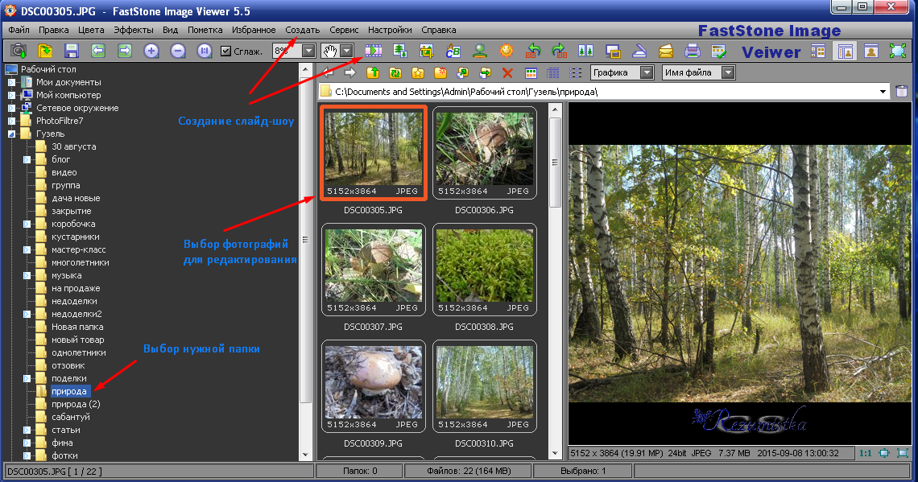Viewport: 918px width, 482px height.
Task: Select the сабантуй folder in tree
Action: point(71,417)
